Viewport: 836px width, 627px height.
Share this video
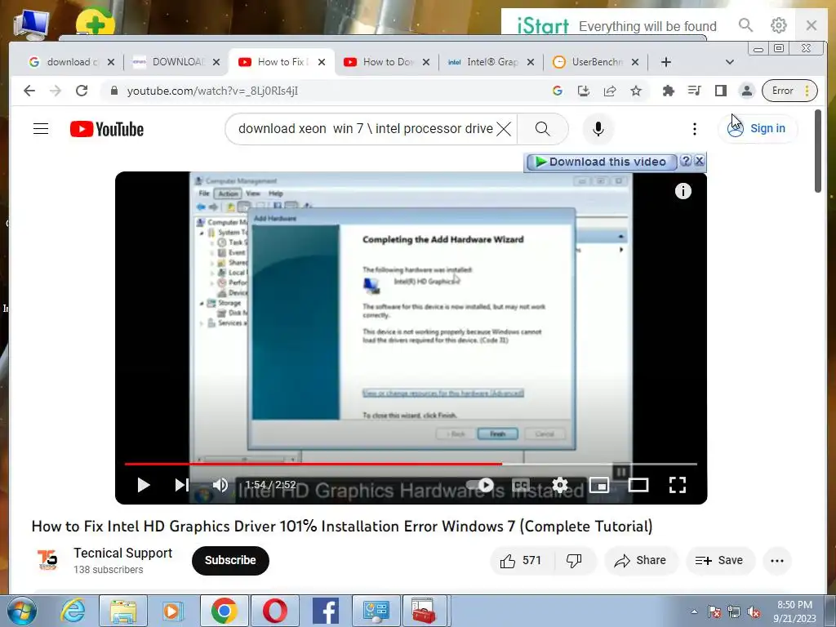pos(640,560)
